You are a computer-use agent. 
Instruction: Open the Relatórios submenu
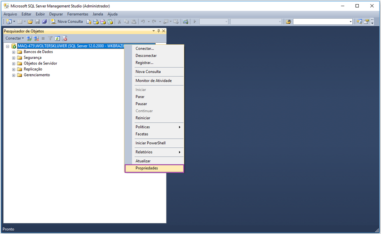click(154, 152)
